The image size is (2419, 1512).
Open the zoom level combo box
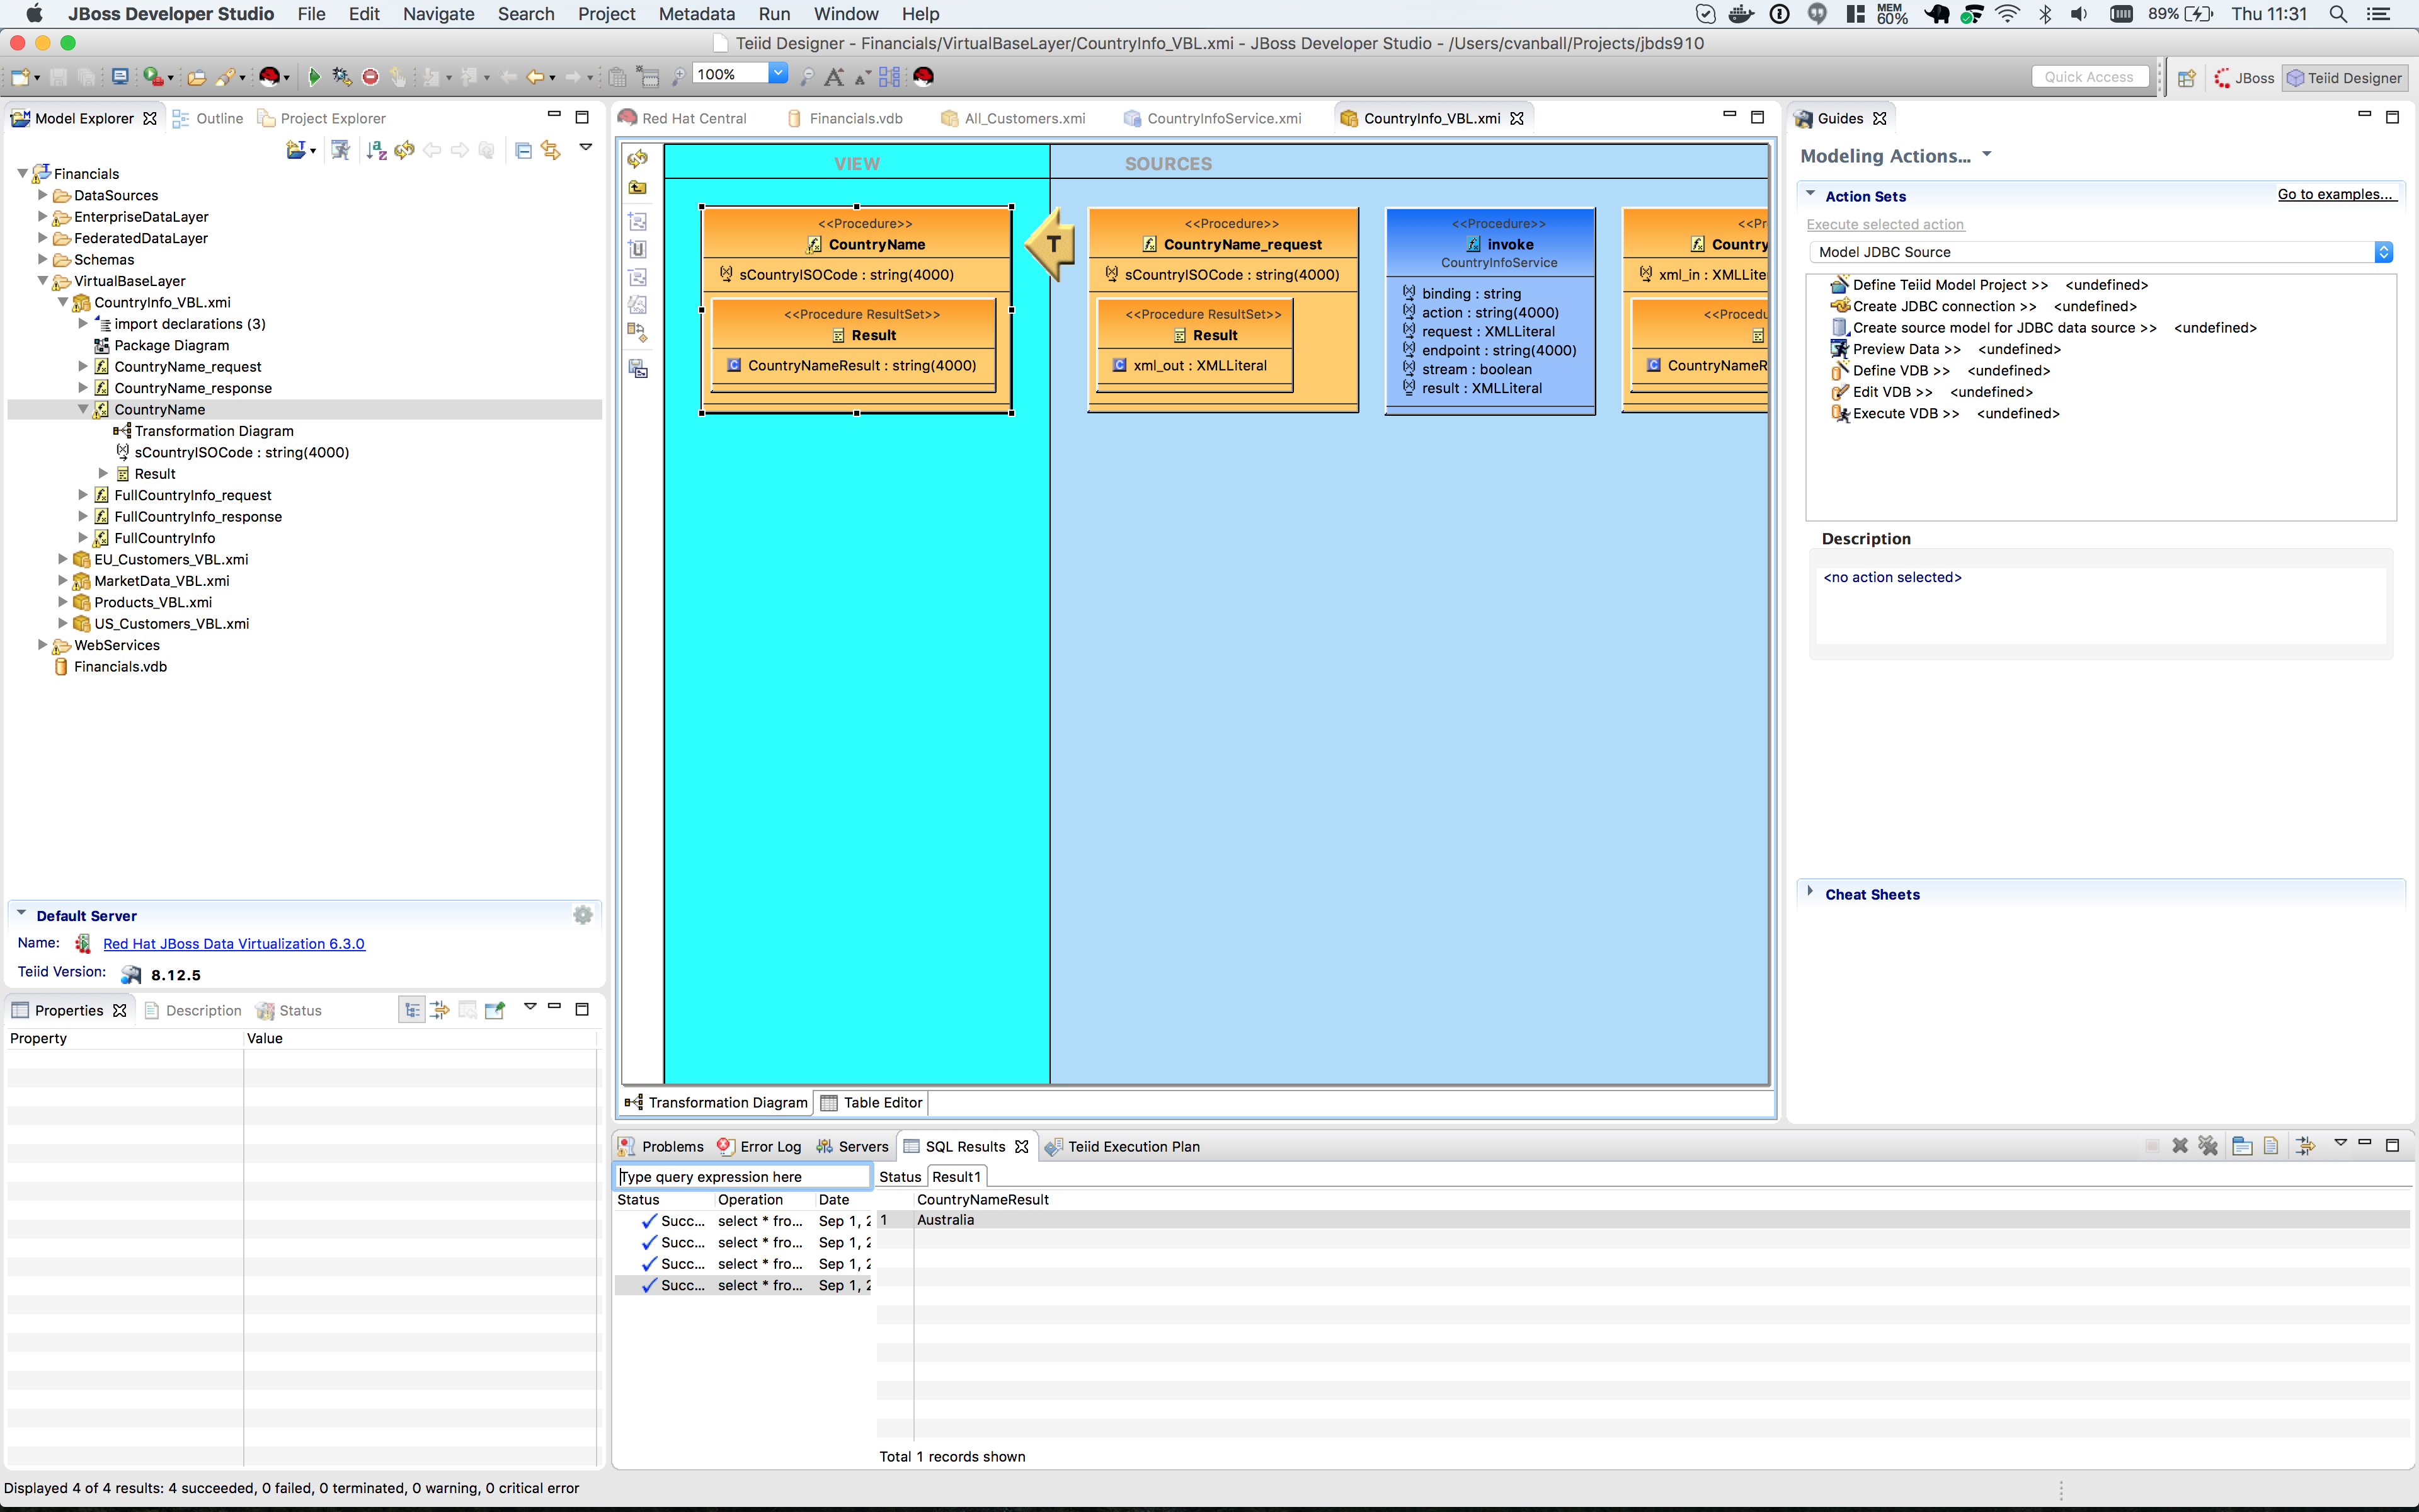click(778, 73)
